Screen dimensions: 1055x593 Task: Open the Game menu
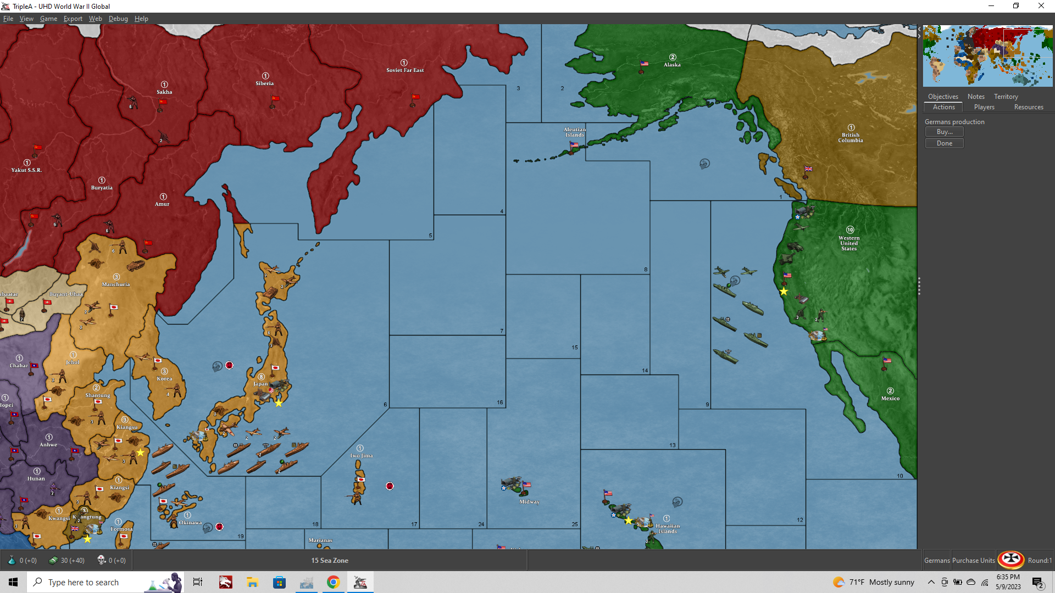(48, 19)
